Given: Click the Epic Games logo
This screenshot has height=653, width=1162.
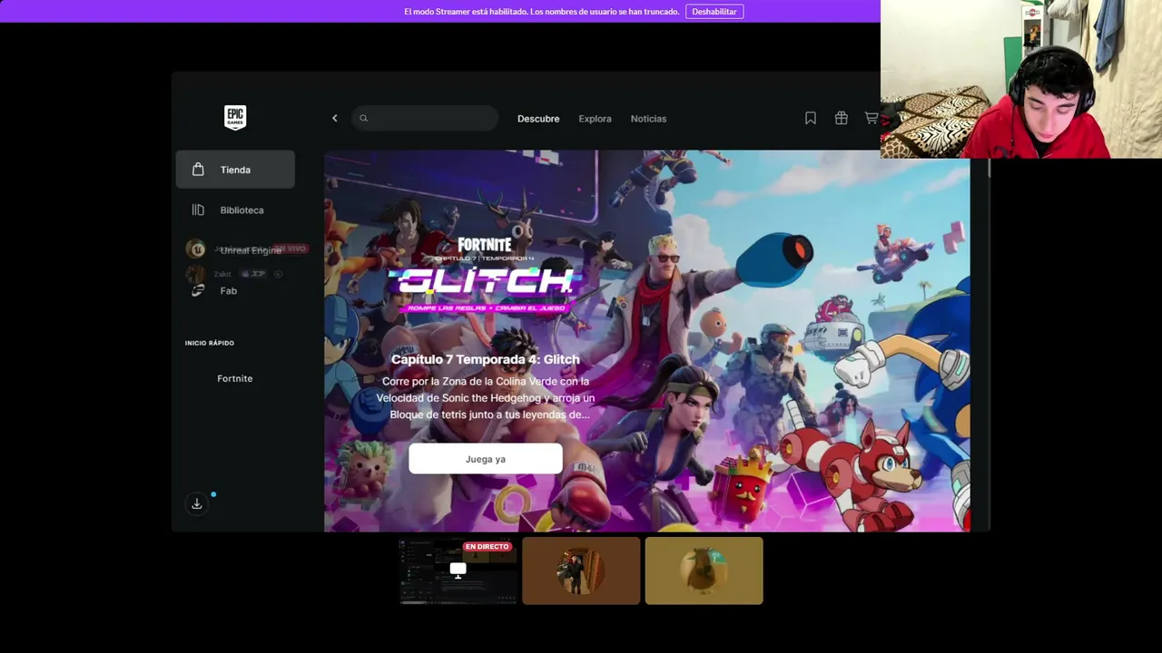Looking at the screenshot, I should click(x=235, y=118).
